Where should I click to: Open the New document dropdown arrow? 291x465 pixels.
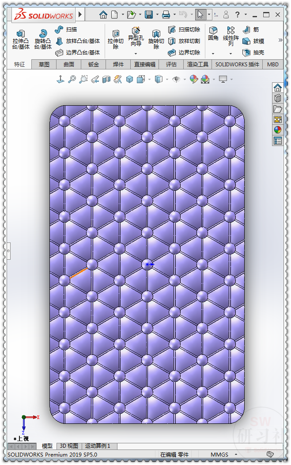tap(123, 15)
